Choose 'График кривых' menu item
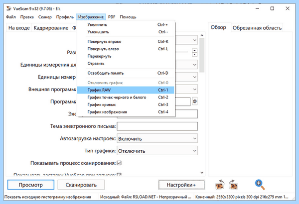This screenshot has width=299, height=204. (126, 104)
